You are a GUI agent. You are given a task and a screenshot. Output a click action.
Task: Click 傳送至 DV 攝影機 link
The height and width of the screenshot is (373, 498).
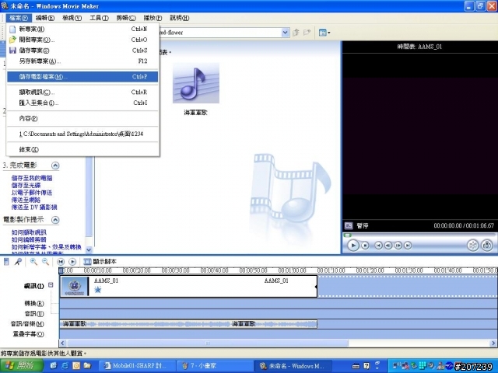click(x=34, y=207)
